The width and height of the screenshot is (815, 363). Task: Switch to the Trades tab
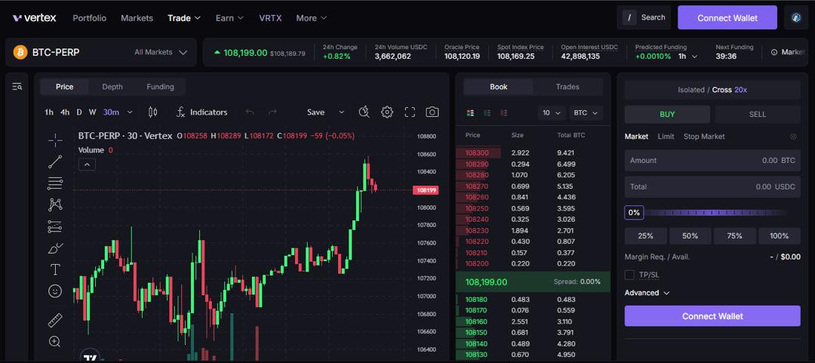[x=567, y=87]
